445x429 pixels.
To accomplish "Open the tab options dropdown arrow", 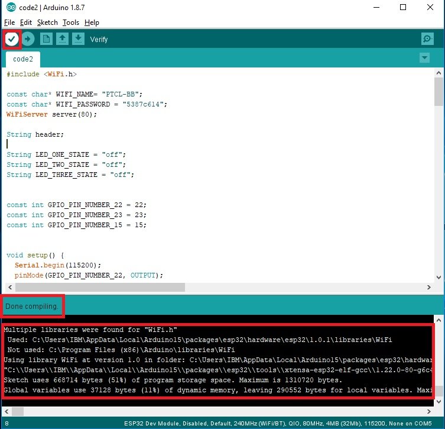I will 424,58.
